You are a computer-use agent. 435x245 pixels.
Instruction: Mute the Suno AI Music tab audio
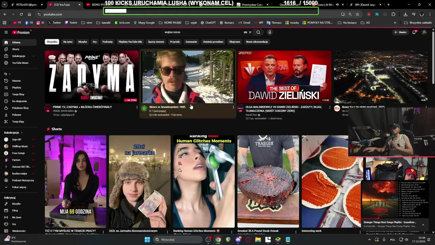(x=337, y=5)
